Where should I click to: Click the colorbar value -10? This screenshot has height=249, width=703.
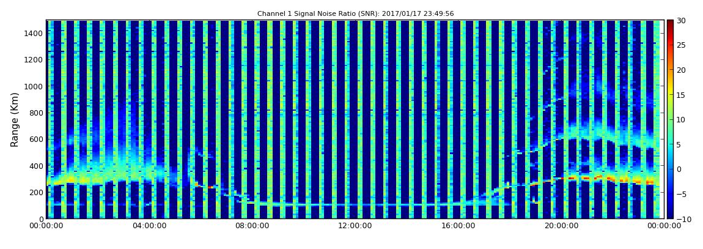click(x=683, y=219)
